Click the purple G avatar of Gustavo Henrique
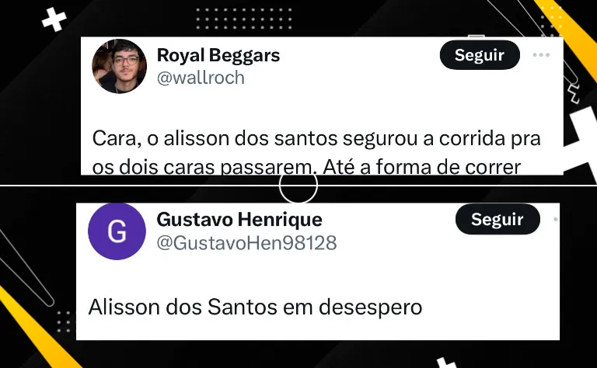 coord(117,231)
